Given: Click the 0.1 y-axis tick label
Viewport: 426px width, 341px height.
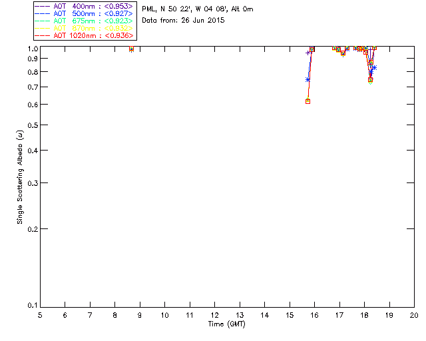Looking at the screenshot, I should (33, 306).
